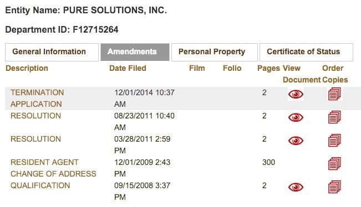This screenshot has width=361, height=207.
Task: View the 08/23/2011 Resolution document
Action: 296,117
